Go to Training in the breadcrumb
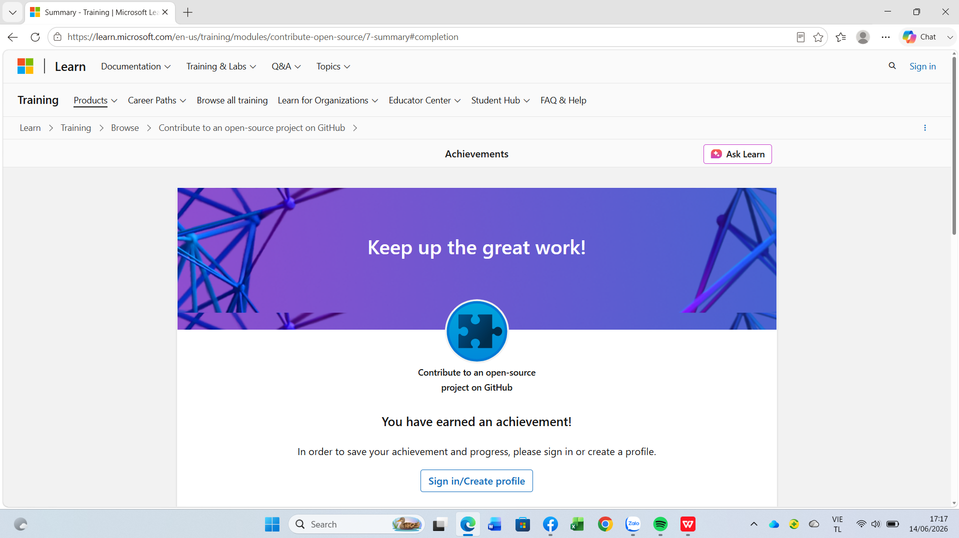Viewport: 959px width, 538px height. click(76, 128)
